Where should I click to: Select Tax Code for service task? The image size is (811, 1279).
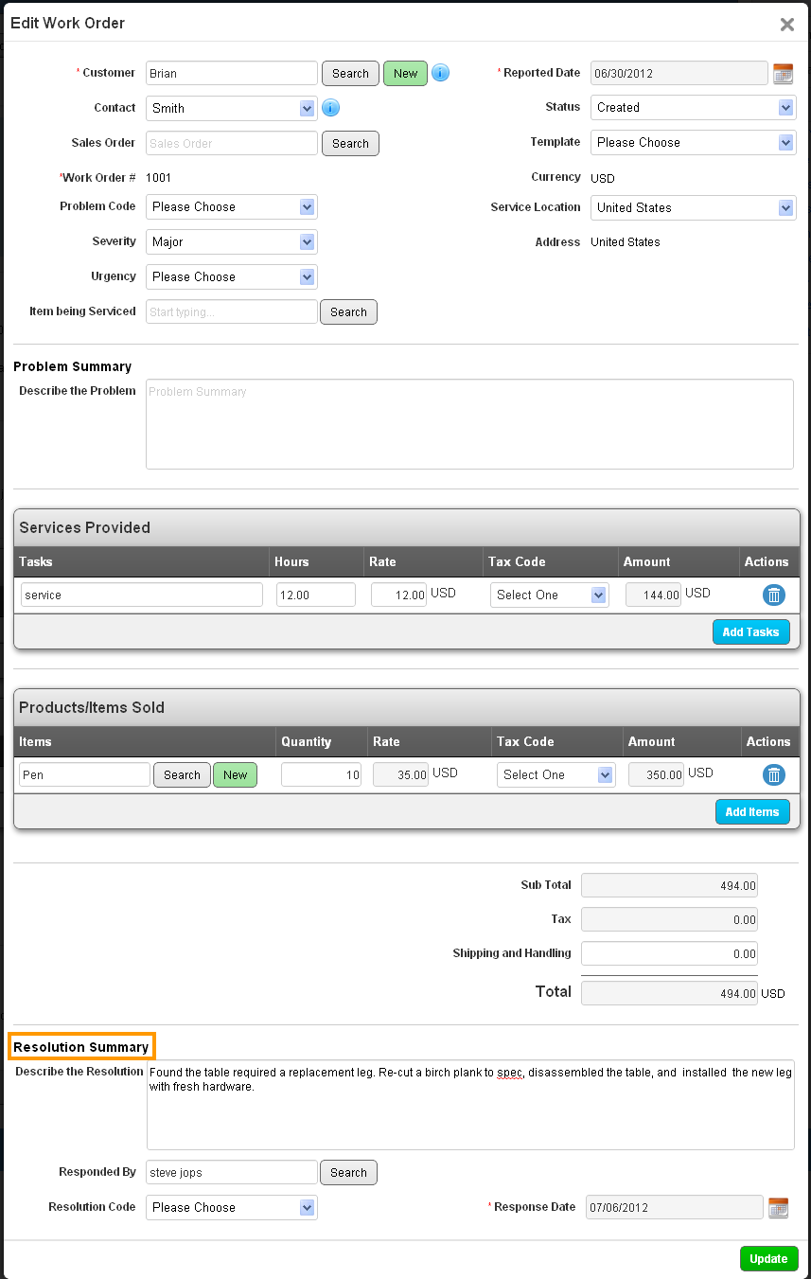pyautogui.click(x=549, y=595)
